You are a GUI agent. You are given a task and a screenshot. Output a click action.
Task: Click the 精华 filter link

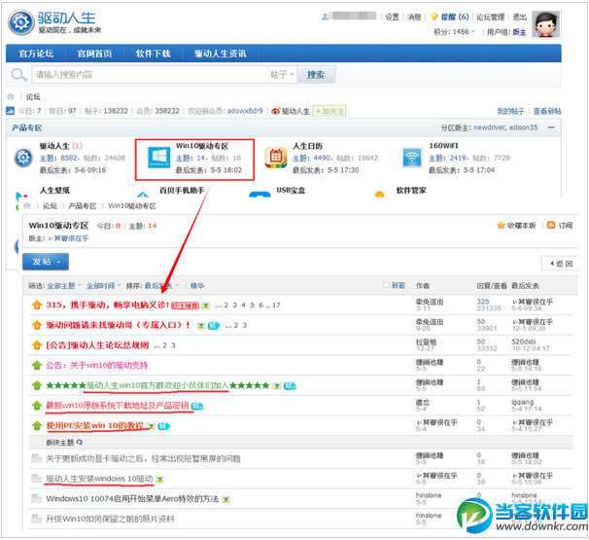(197, 286)
